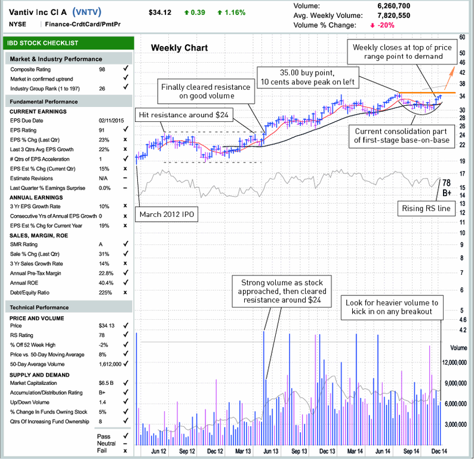Click the Fail legend X mark
The height and width of the screenshot is (459, 474).
click(x=125, y=451)
